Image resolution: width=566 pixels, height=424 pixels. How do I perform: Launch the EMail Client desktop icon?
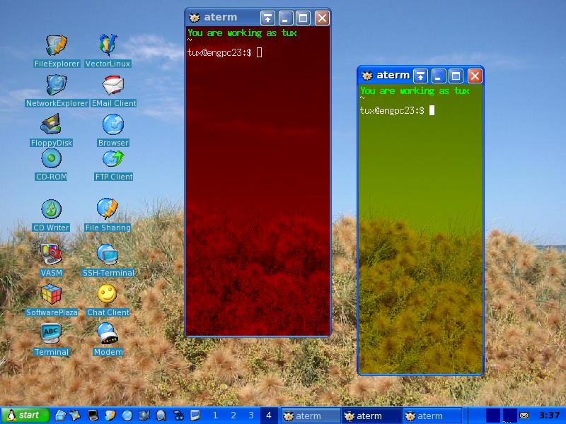pos(113,86)
